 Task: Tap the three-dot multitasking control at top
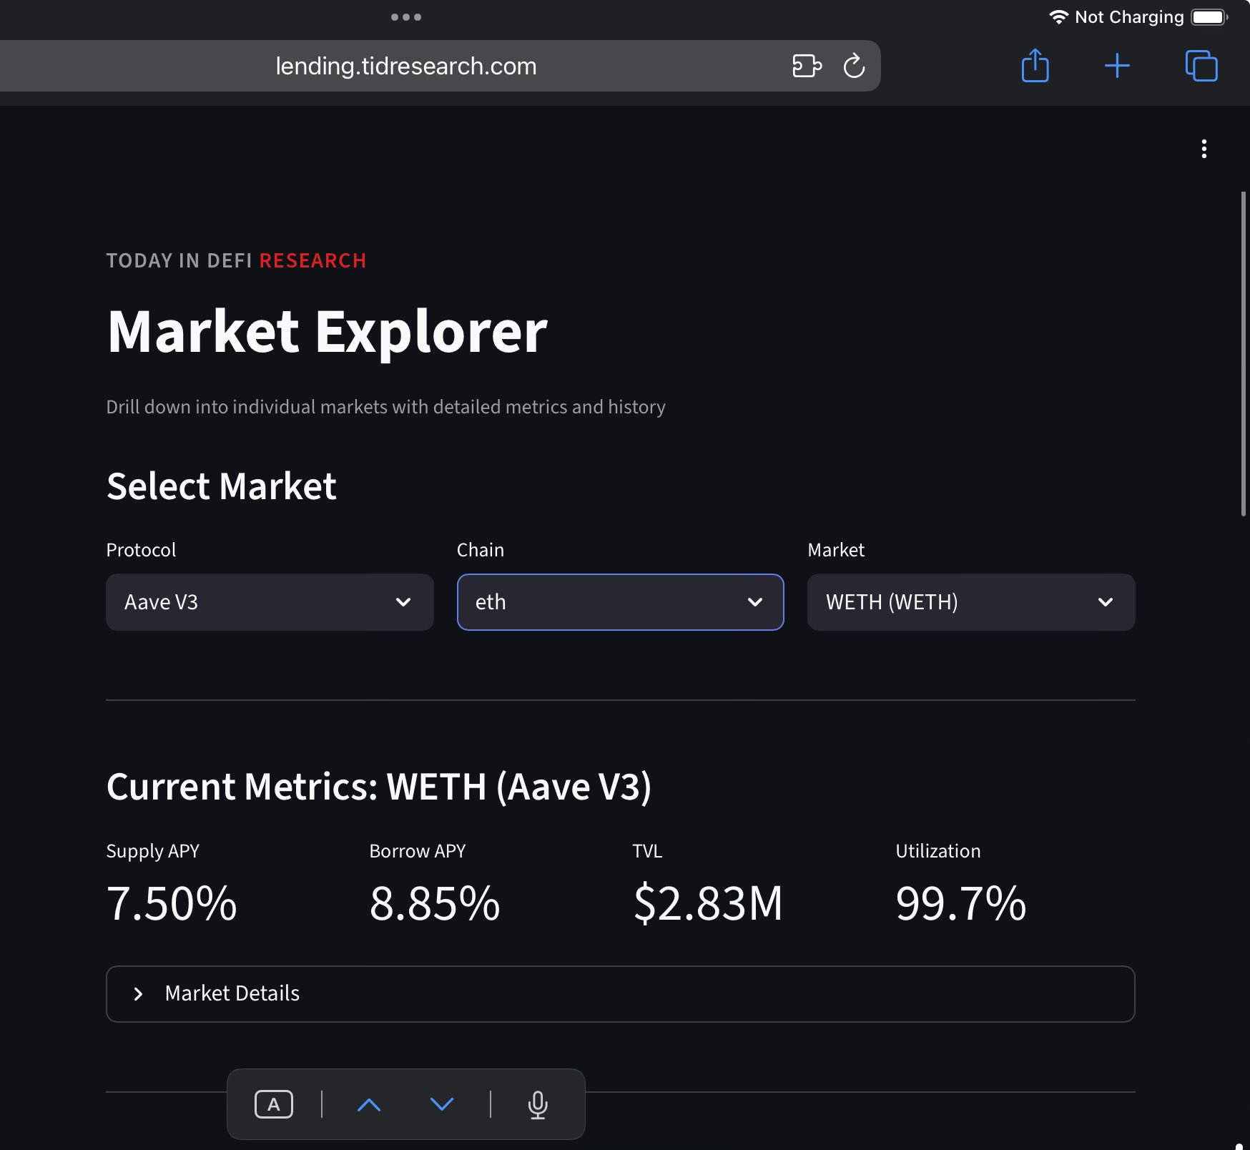[406, 17]
